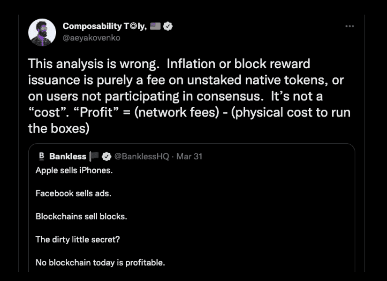Click the line 'Blockchains sell blocks.'
This screenshot has height=281, width=387.
click(81, 217)
